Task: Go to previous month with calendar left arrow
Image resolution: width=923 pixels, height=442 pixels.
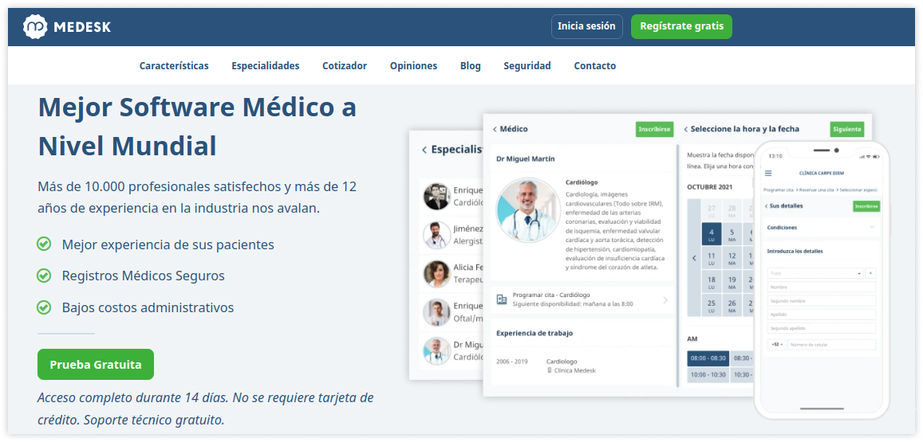Action: tap(694, 258)
